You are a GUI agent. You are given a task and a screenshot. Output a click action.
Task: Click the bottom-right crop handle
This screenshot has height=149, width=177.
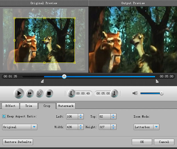pyautogui.click(x=75, y=63)
